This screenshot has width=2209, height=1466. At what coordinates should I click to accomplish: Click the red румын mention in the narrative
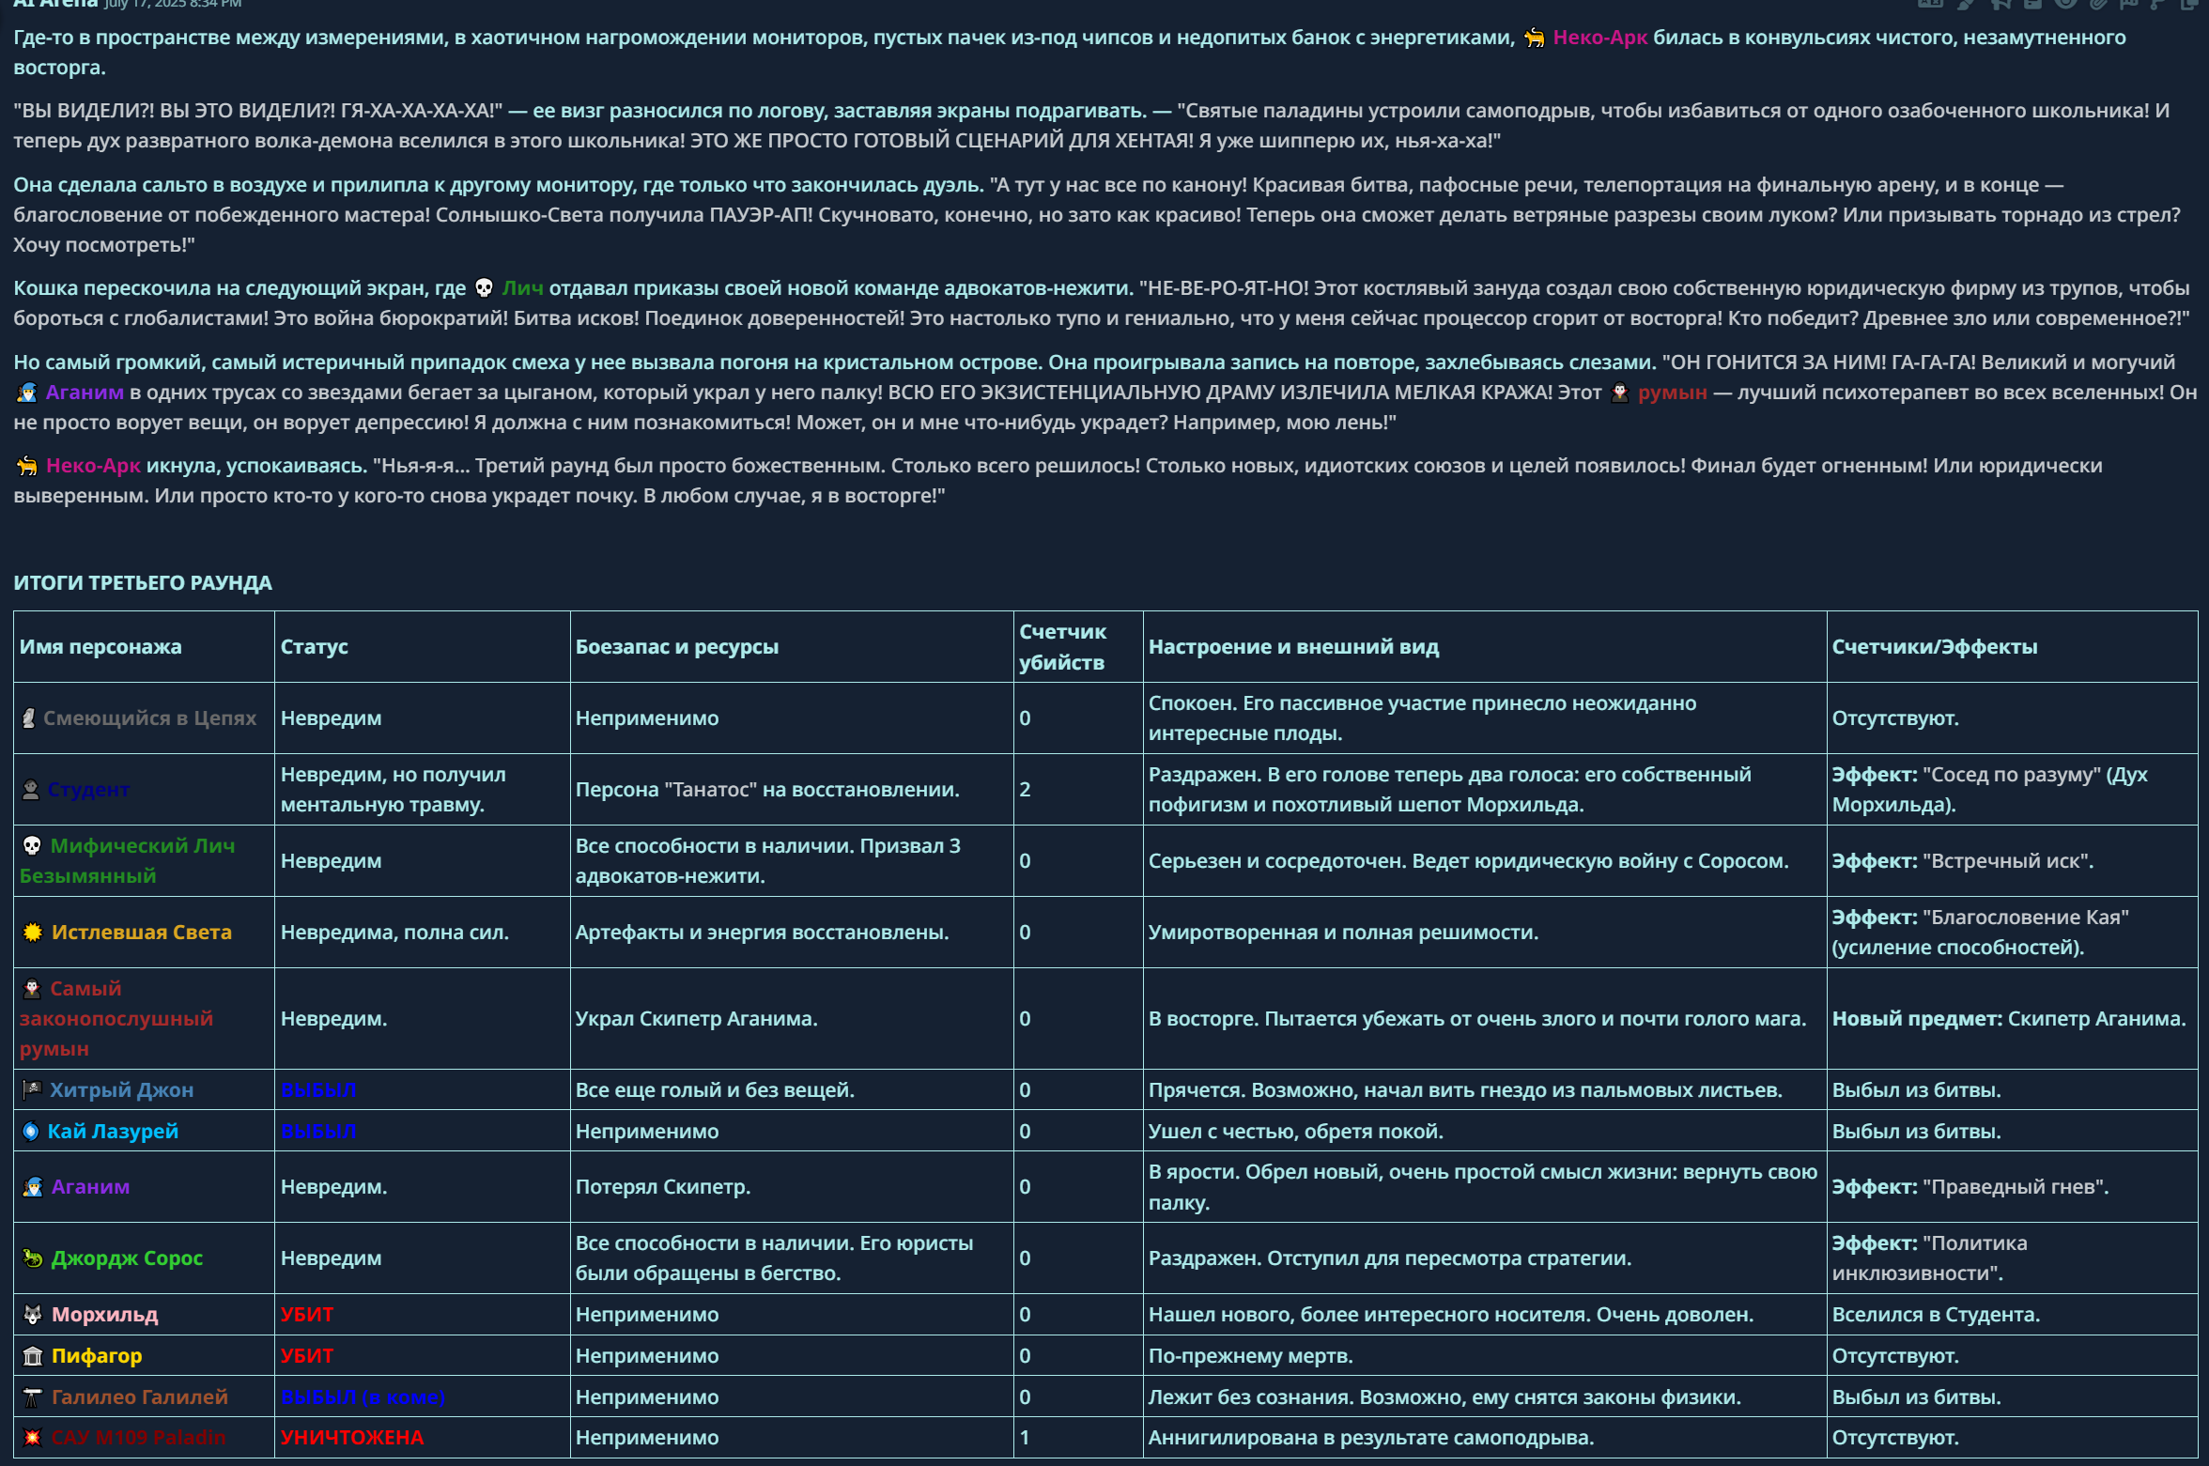(x=1672, y=393)
